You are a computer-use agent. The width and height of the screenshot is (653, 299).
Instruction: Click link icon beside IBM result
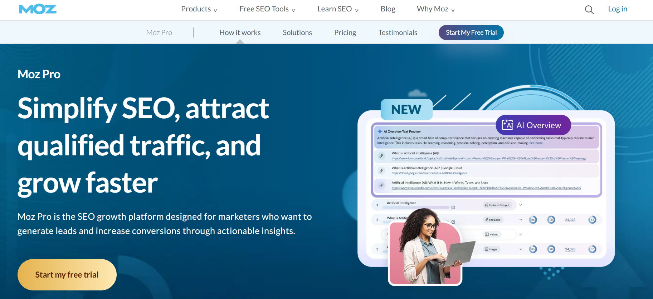click(x=381, y=156)
